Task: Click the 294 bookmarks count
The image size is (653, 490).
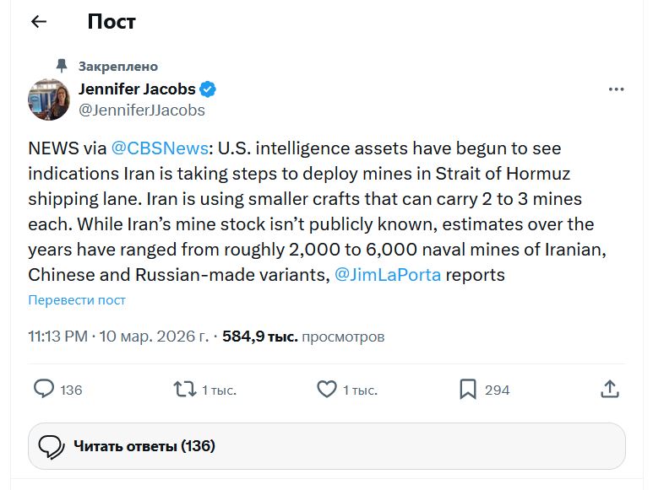Action: coord(497,390)
